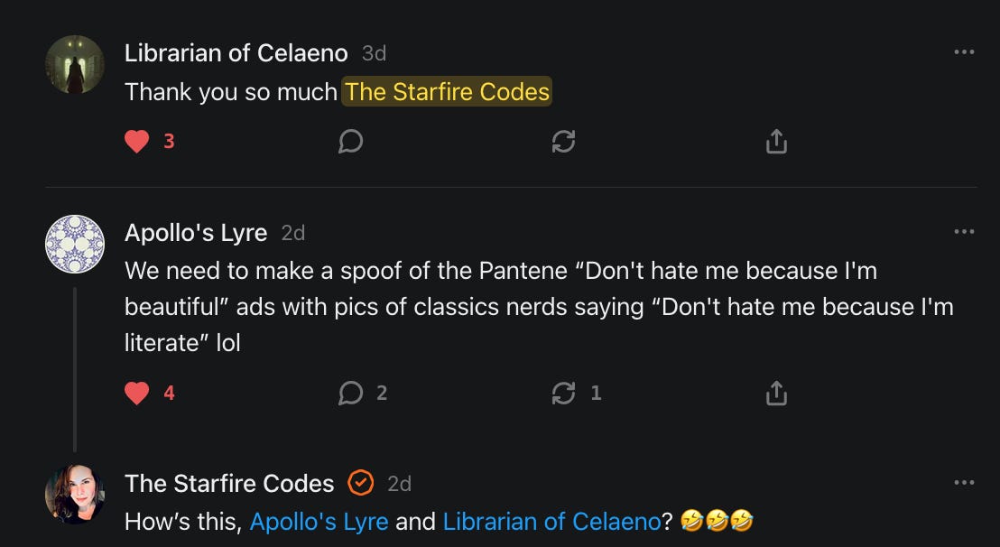This screenshot has width=1000, height=547.
Task: Open Apollo's Lyre author name
Action: pyautogui.click(x=196, y=232)
